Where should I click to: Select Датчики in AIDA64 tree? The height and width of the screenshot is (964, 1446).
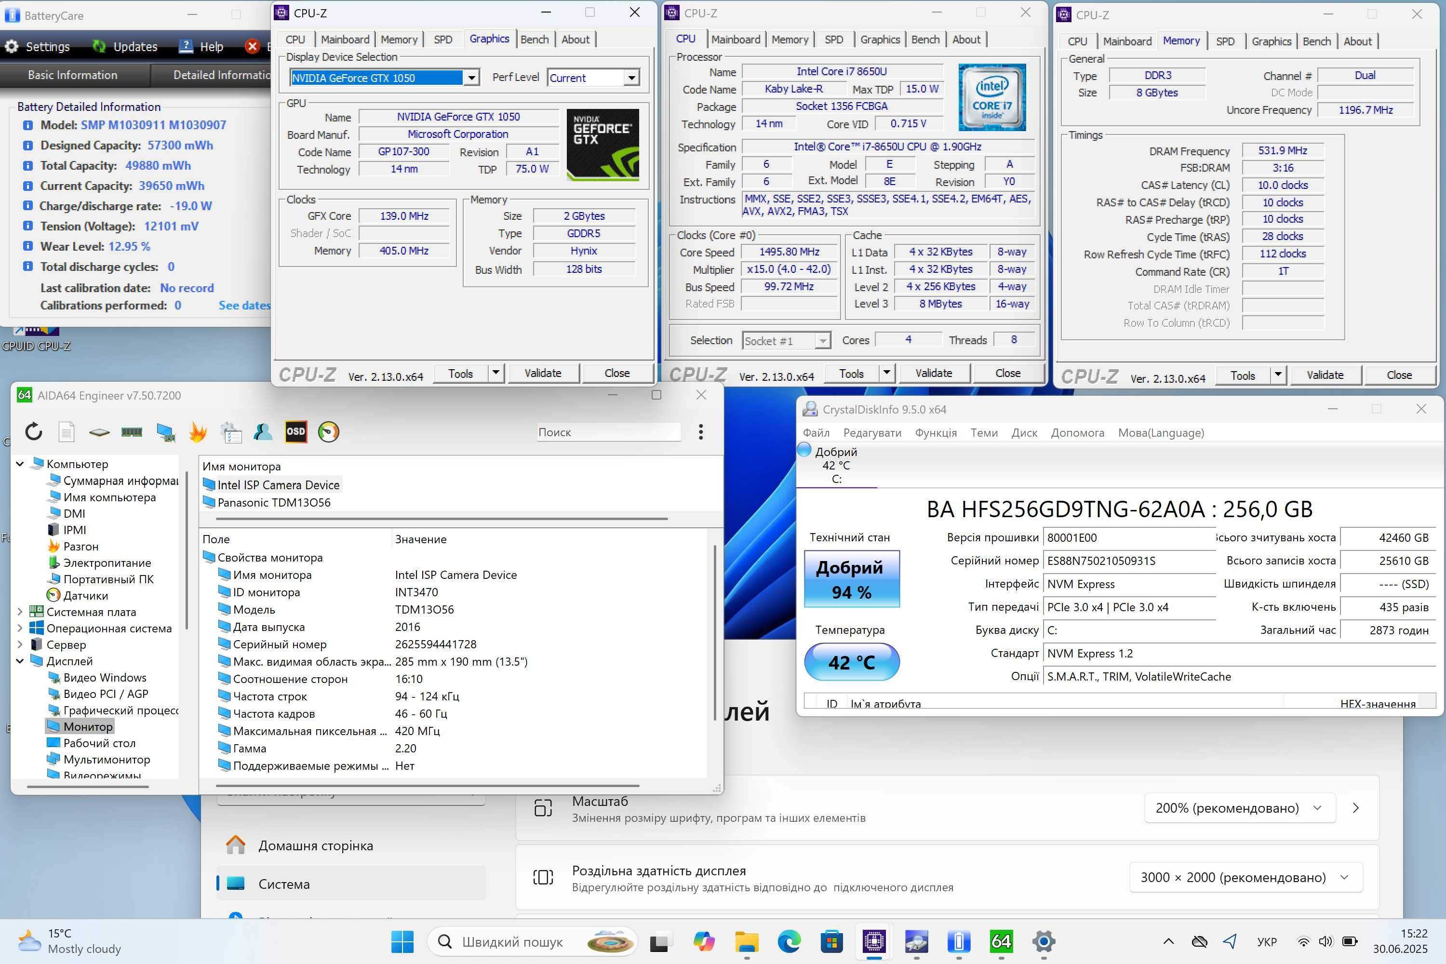(85, 595)
